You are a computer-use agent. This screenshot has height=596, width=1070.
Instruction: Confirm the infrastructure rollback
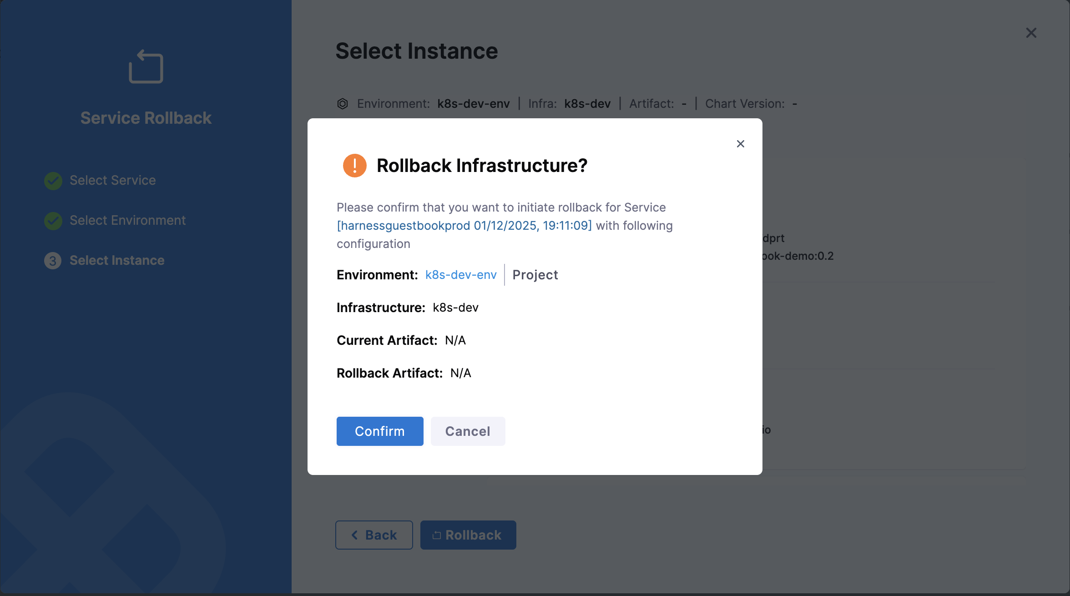click(x=380, y=431)
